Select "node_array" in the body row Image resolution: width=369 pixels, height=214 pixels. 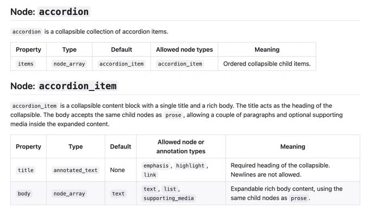[69, 193]
